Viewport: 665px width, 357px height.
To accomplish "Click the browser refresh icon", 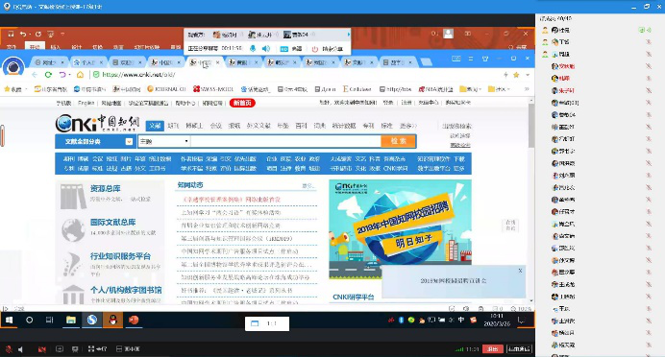I will click(x=48, y=75).
